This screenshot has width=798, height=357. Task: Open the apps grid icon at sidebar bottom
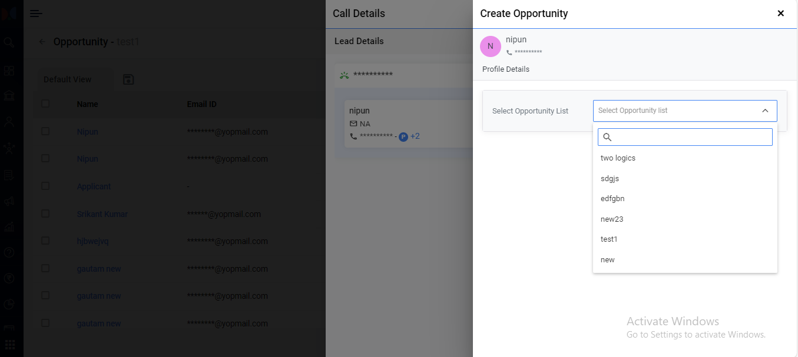pyautogui.click(x=9, y=345)
